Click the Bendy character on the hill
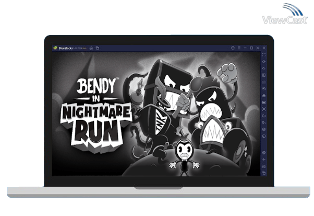 click(x=184, y=157)
